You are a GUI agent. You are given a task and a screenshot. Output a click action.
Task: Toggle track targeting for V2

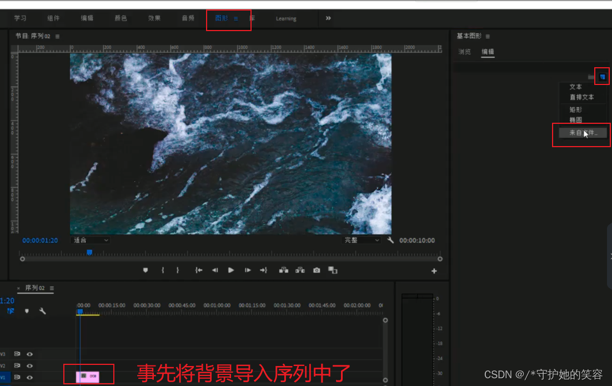(3, 365)
